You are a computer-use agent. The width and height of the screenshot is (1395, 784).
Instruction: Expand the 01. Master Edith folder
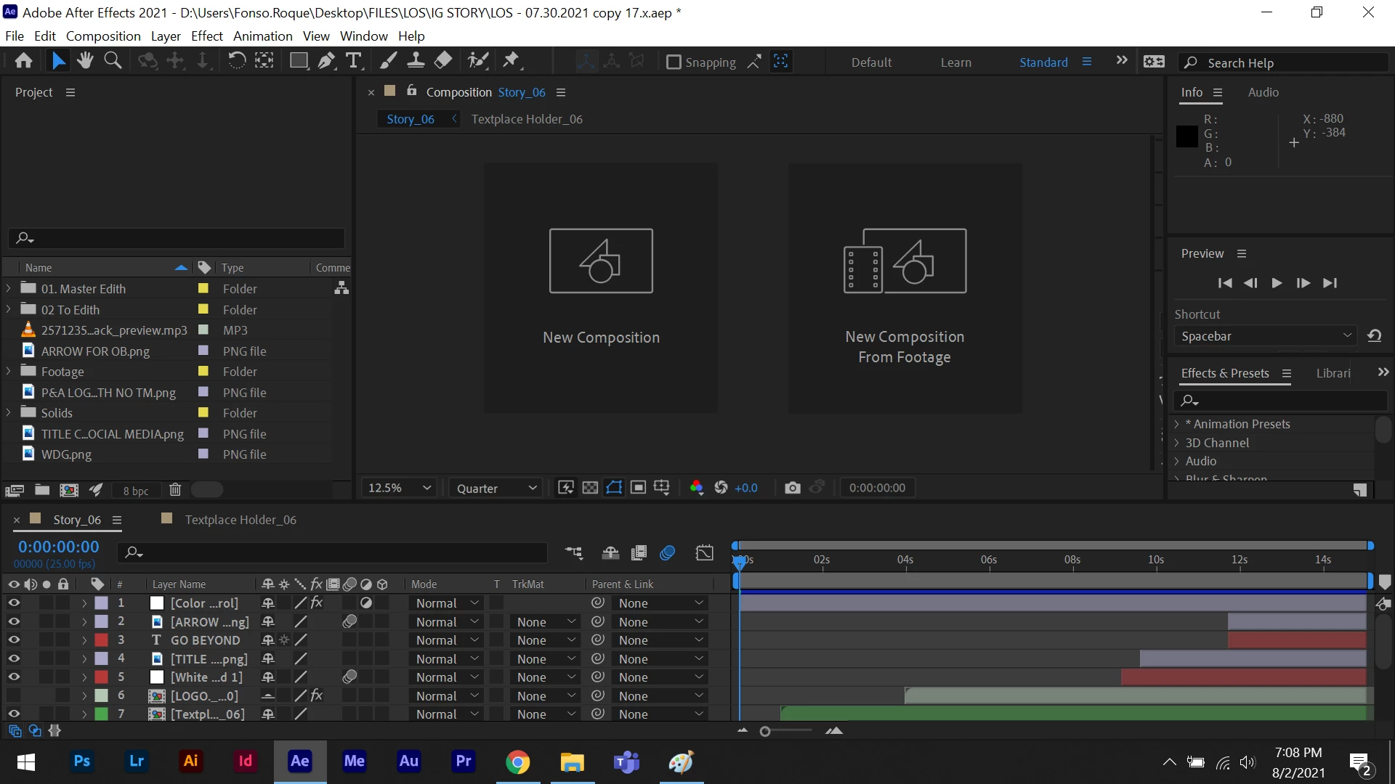9,288
